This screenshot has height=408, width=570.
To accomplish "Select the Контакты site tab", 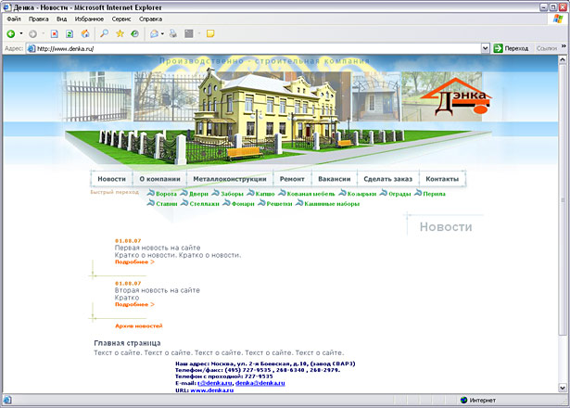I will coord(442,179).
